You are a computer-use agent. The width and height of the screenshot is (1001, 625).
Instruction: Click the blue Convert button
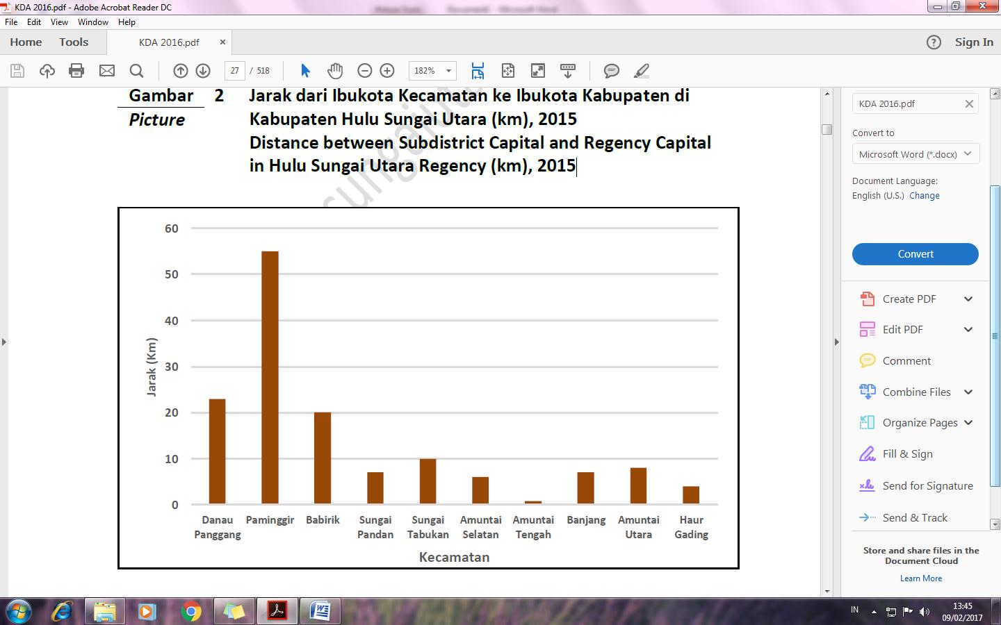915,254
